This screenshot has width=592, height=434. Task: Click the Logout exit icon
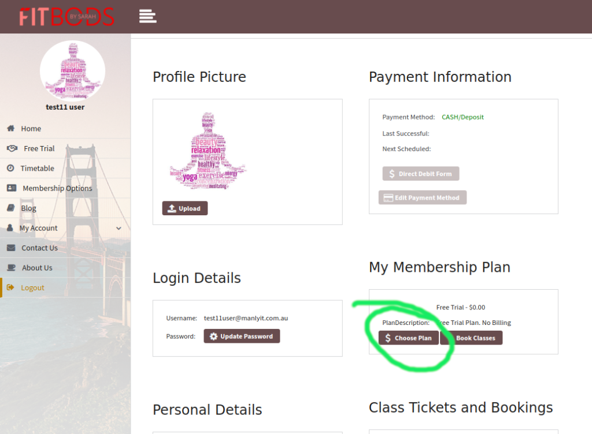click(10, 288)
